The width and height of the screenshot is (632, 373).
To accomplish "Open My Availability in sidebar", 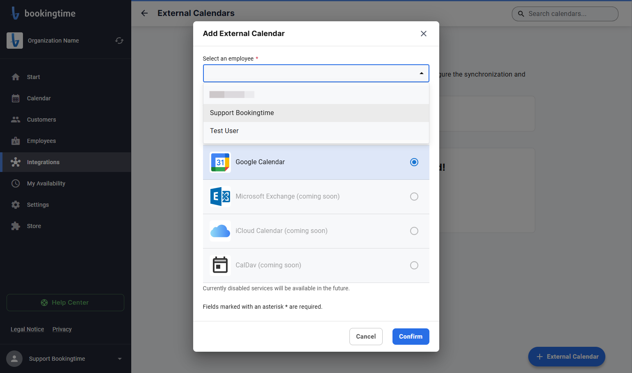I will (x=66, y=183).
